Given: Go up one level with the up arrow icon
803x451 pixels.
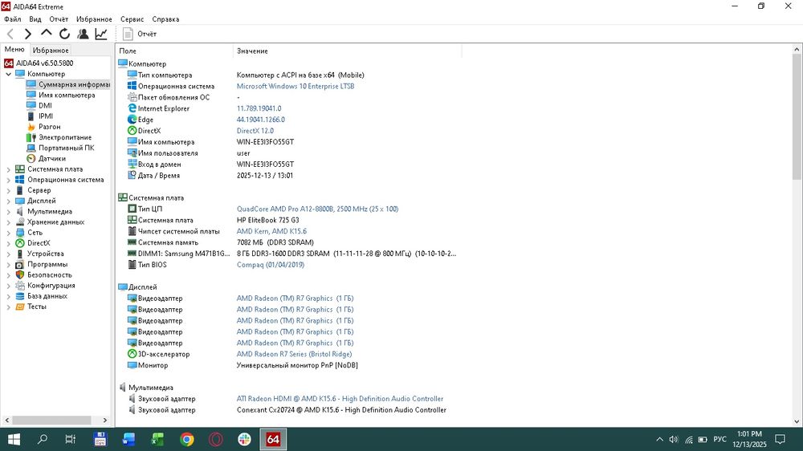Looking at the screenshot, I should point(46,33).
